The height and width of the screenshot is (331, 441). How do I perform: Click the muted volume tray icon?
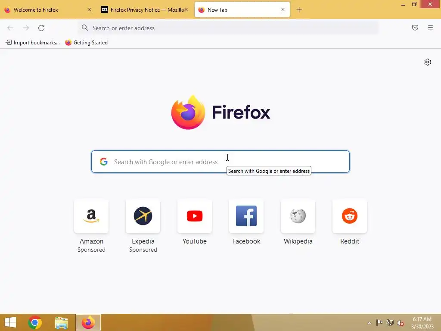pos(401,323)
